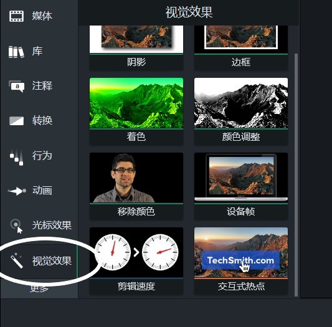Viewport: 332px width, 327px height.
Task: Pick the 颜色调整 color adjustment effect
Action: tap(241, 111)
